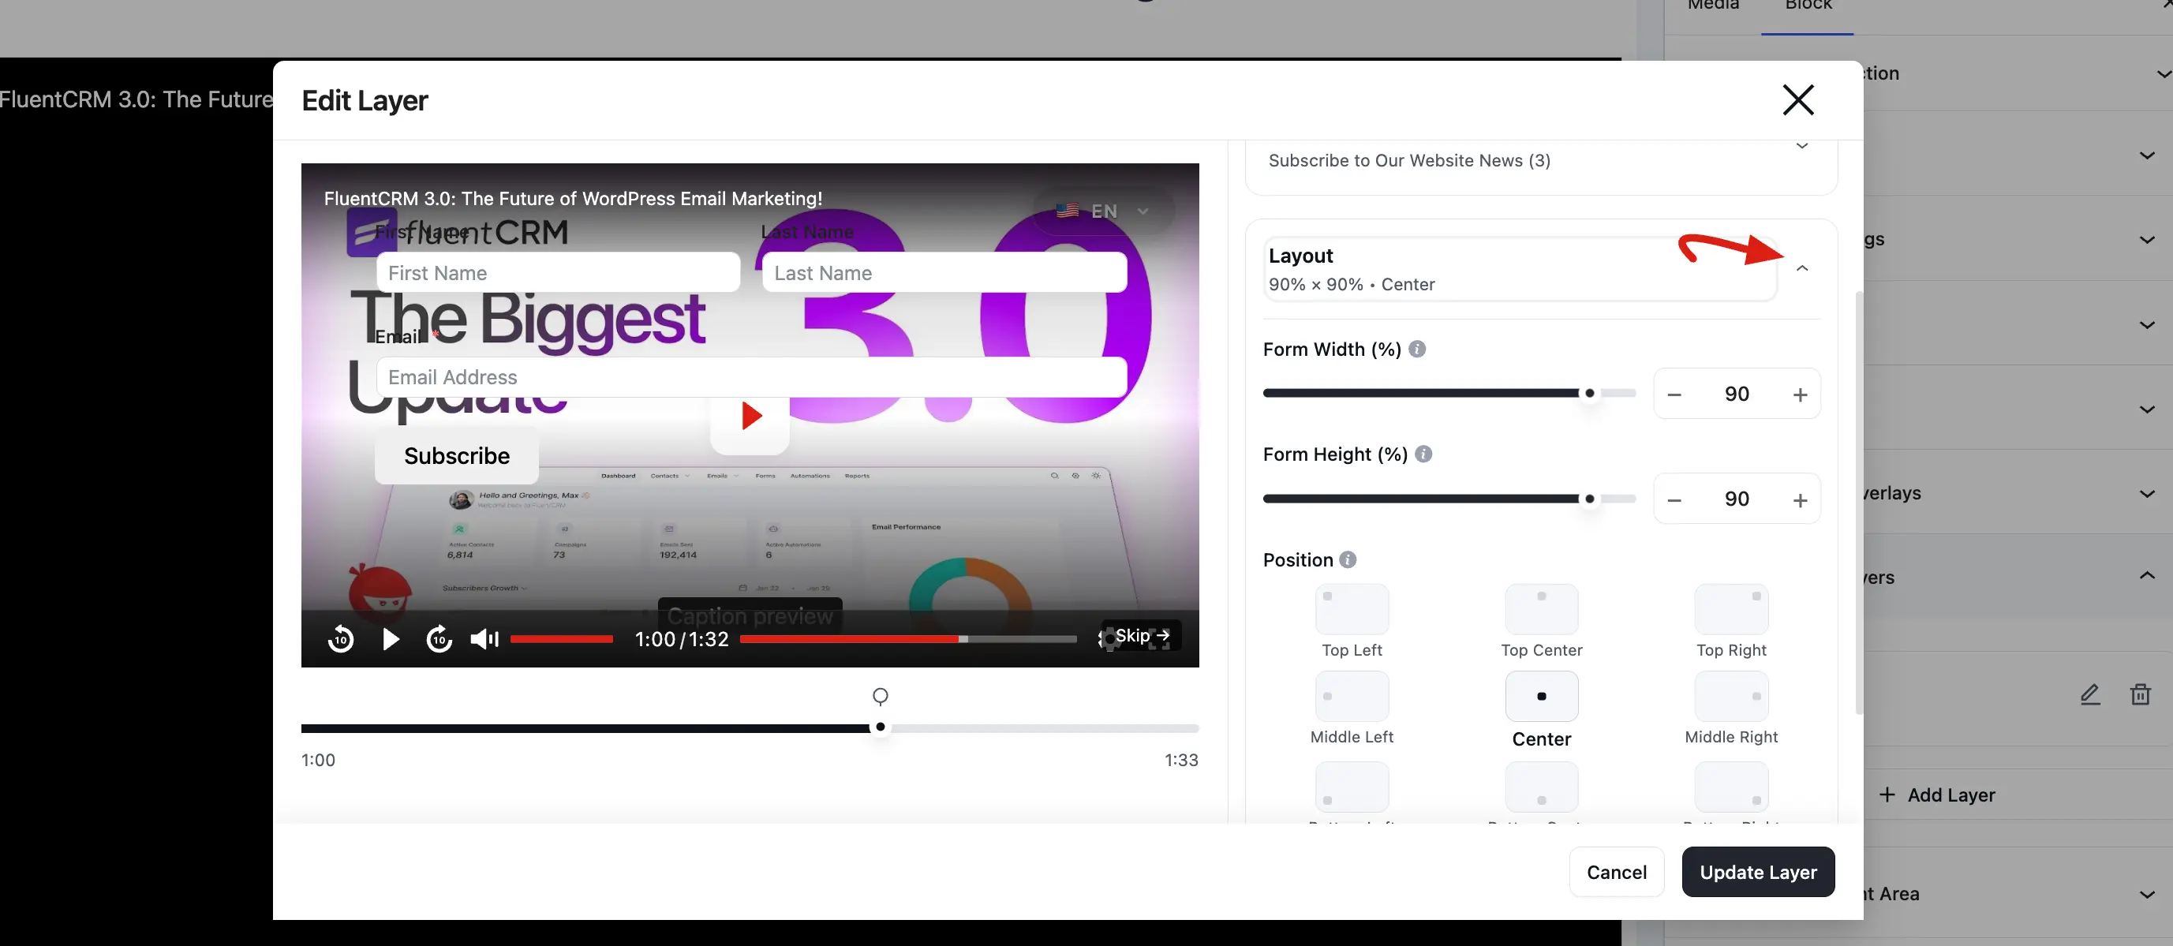Switch to the Block tab in the sidebar
Viewport: 2173px width, 946px height.
point(1808,5)
